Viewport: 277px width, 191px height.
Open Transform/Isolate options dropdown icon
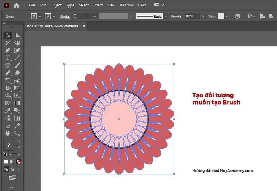click(x=251, y=16)
